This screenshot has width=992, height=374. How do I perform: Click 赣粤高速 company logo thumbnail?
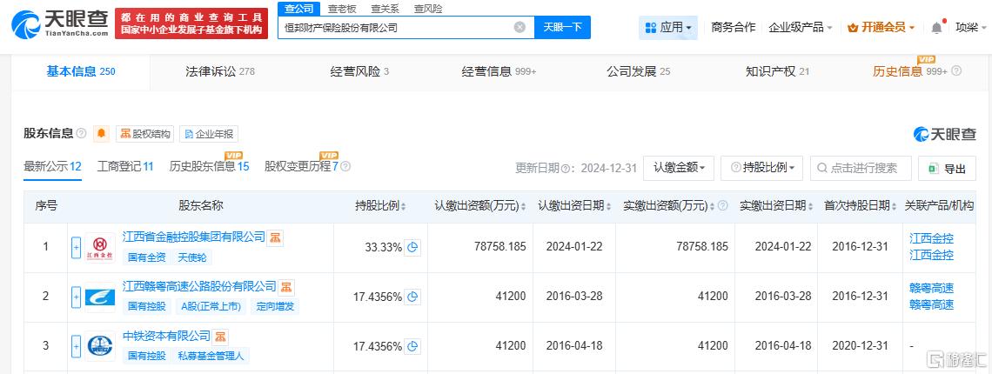tap(100, 297)
